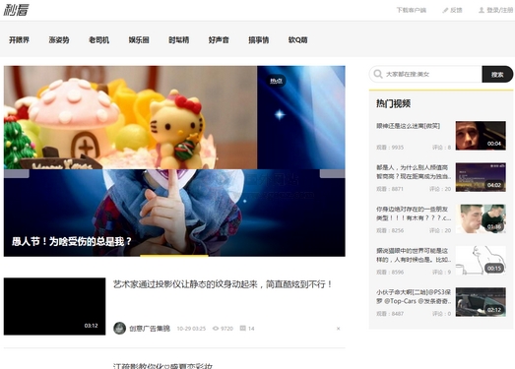The image size is (515, 369).
Task: Click the article timestamp 10-29 03:25
Action: 191,329
